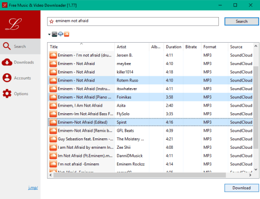Select 'Im Not Afraid (Ft.Eminem).m...' title

pyautogui.click(x=85, y=156)
